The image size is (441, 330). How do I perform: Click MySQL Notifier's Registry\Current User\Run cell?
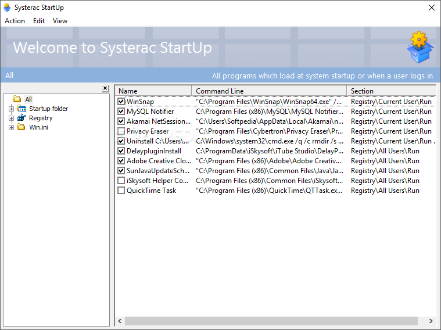pos(391,112)
